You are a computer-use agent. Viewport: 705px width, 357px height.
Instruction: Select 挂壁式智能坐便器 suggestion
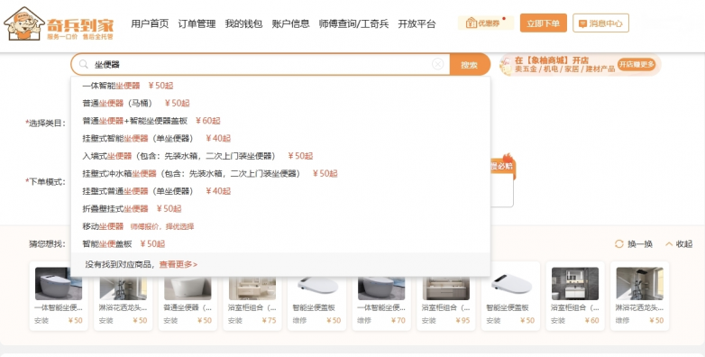[x=280, y=138]
